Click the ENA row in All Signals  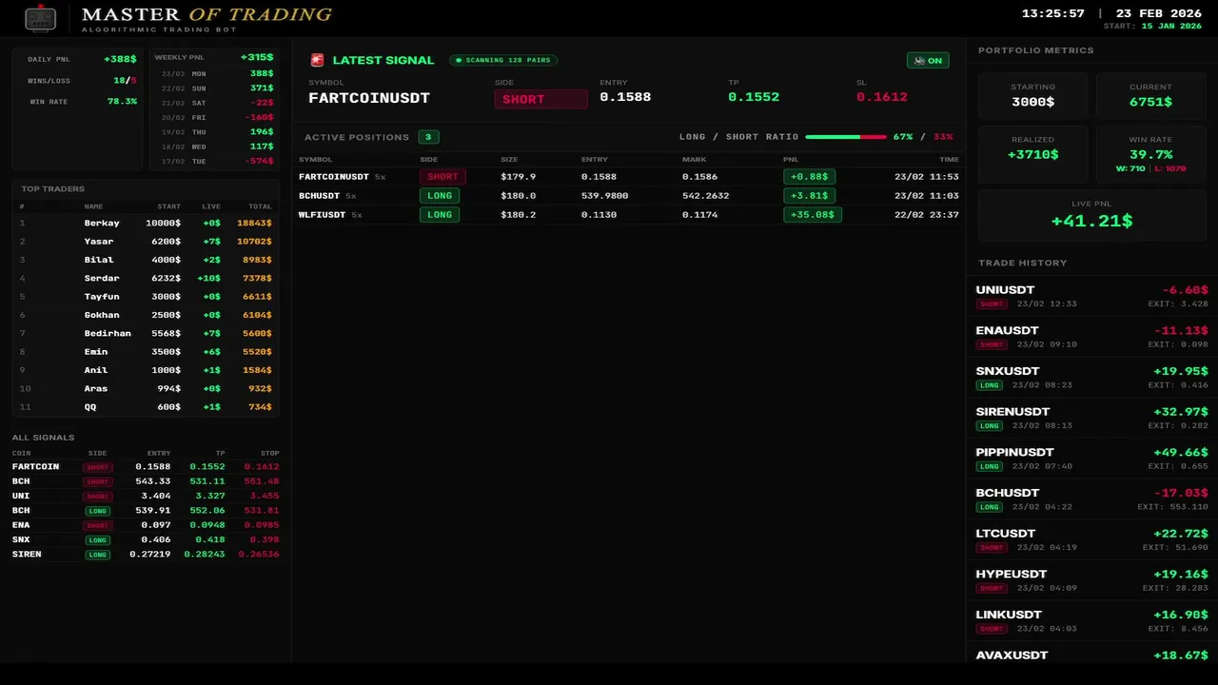click(146, 525)
